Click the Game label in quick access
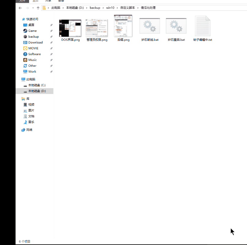 [32, 31]
